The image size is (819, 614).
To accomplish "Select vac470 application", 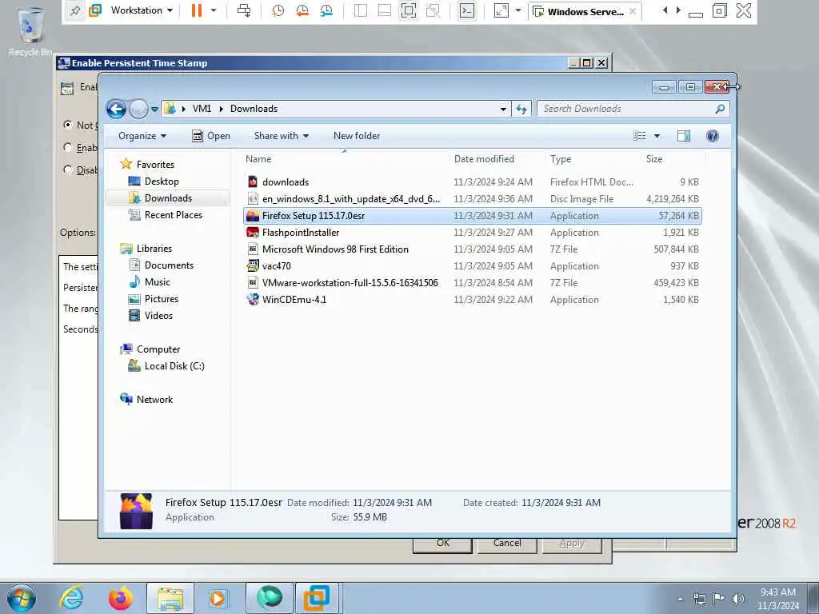I will [x=472, y=265].
